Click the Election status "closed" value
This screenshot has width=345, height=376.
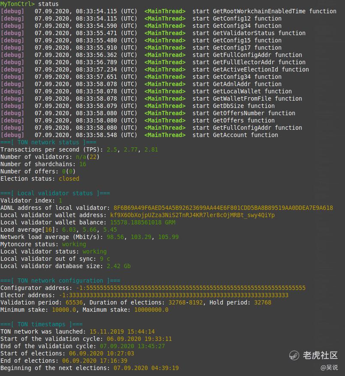(x=69, y=179)
